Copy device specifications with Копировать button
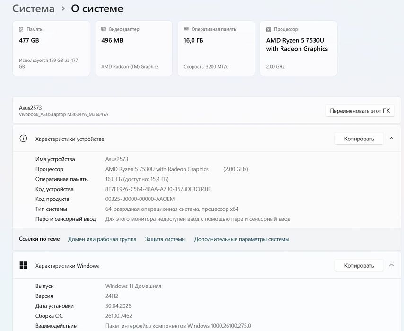This screenshot has height=331, width=404. coord(359,139)
